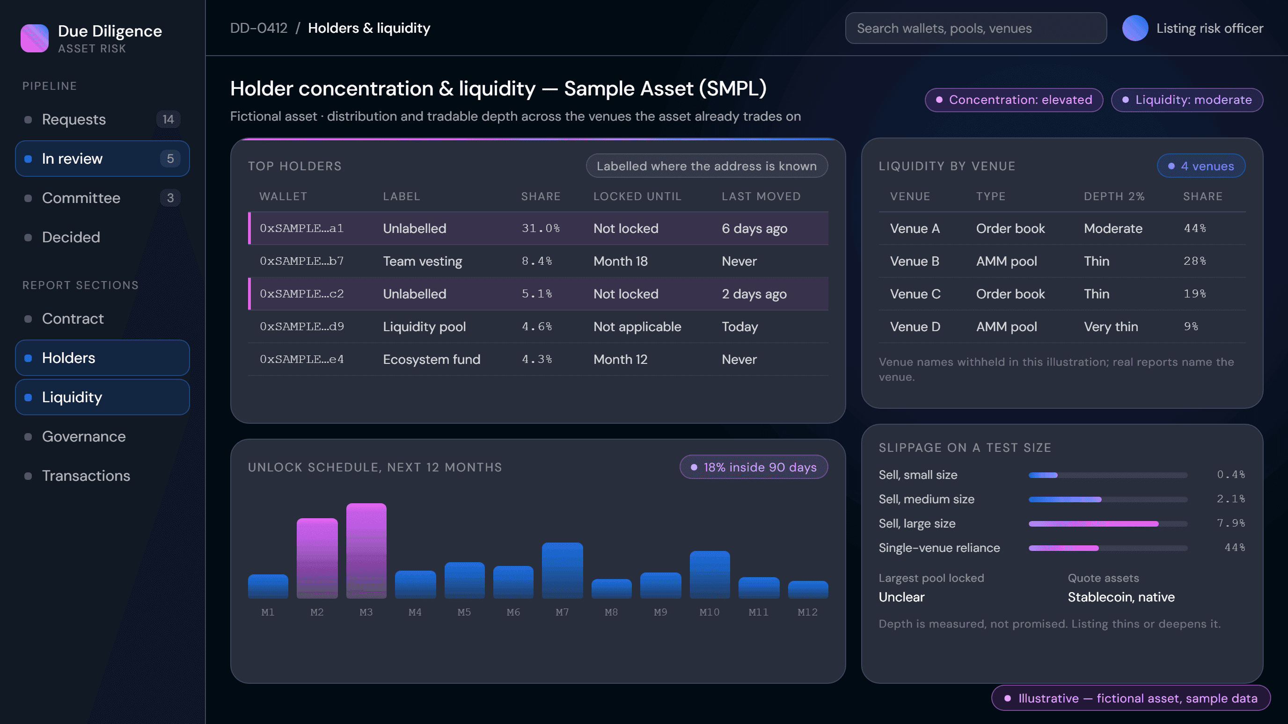Select wallet 0xSAMPLE…d9 row
The image size is (1288, 724).
(x=538, y=327)
